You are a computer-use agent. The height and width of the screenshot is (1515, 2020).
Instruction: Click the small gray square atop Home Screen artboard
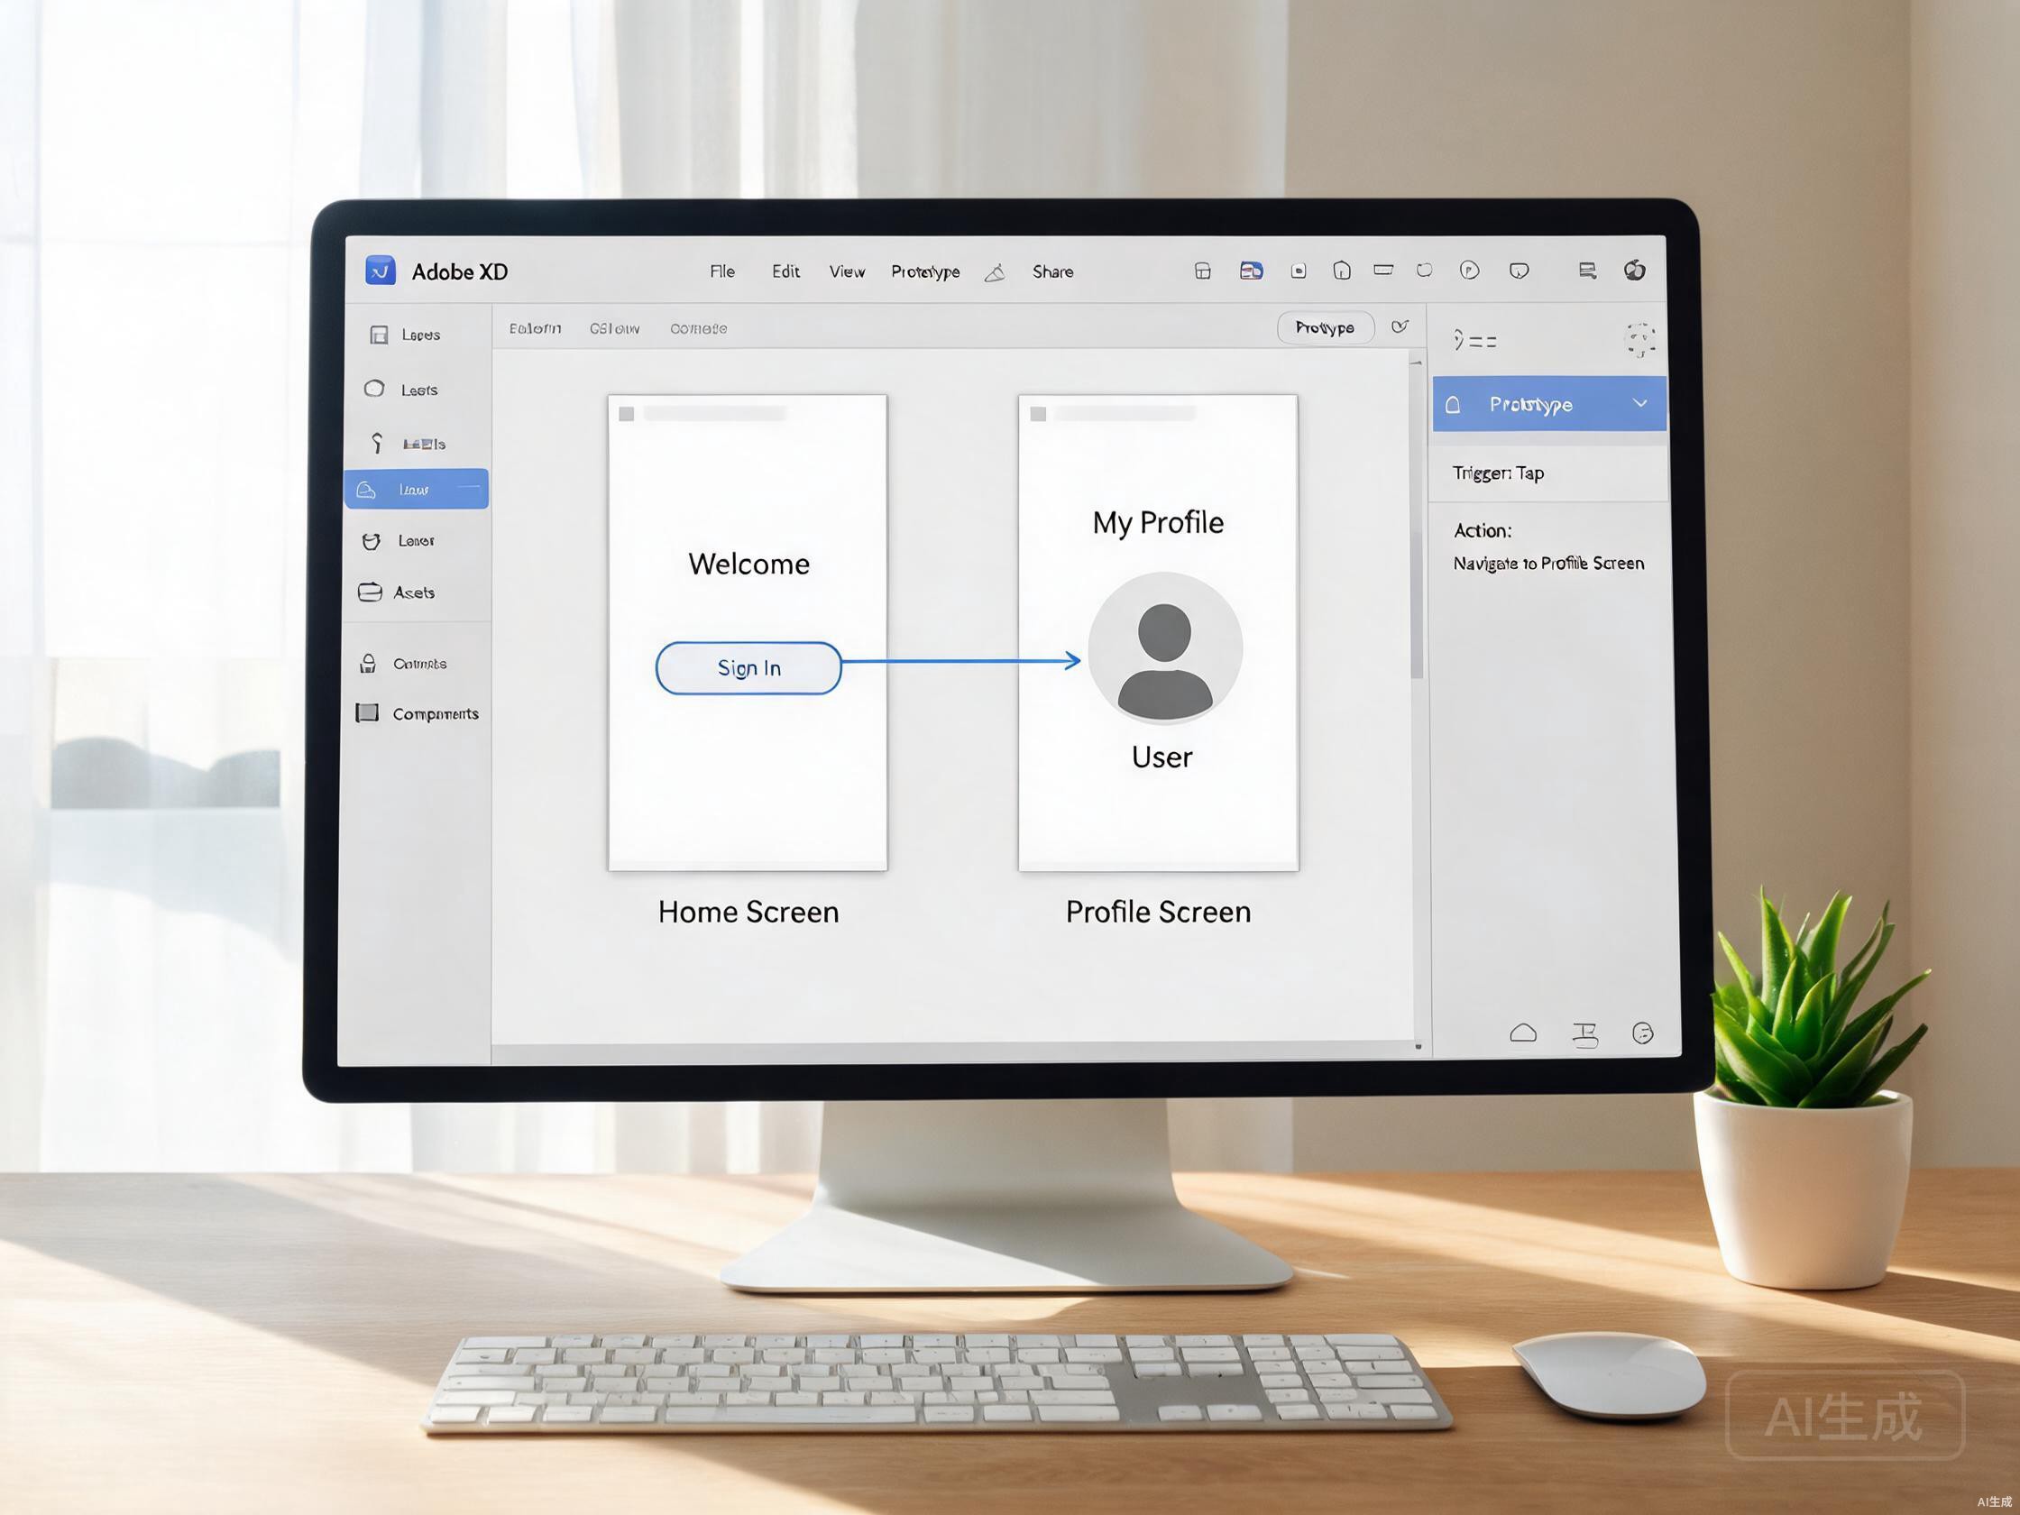[627, 414]
